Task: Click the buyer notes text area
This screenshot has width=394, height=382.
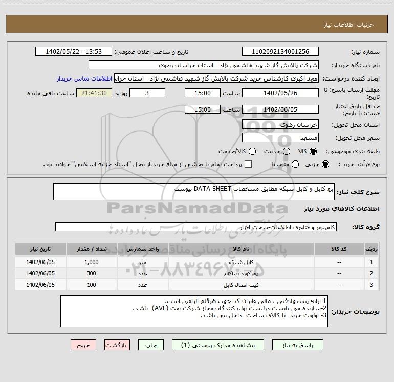Action: [194, 311]
